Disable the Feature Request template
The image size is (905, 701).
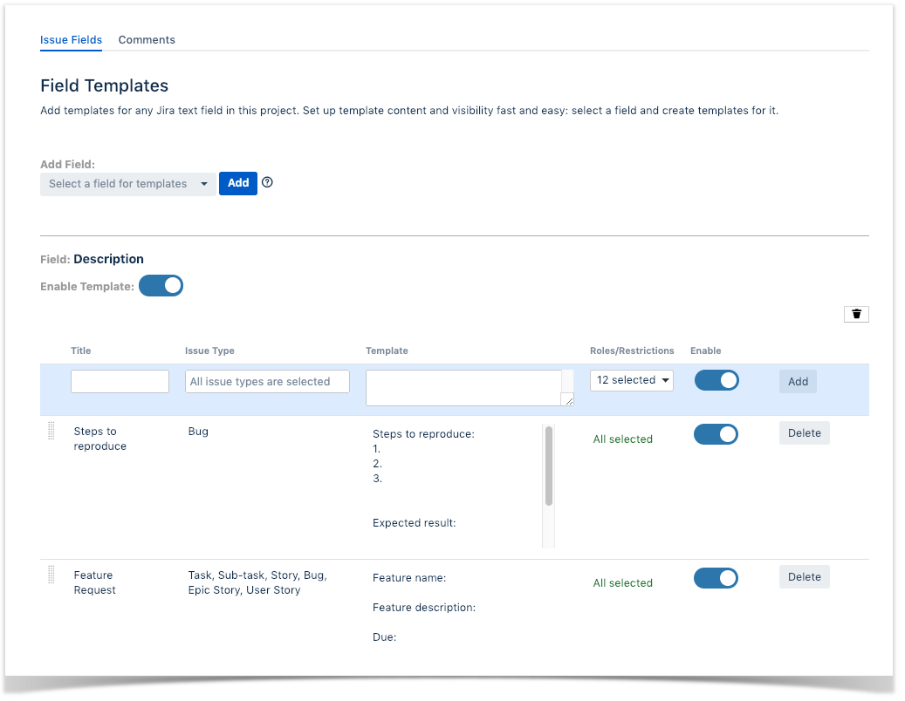point(716,578)
